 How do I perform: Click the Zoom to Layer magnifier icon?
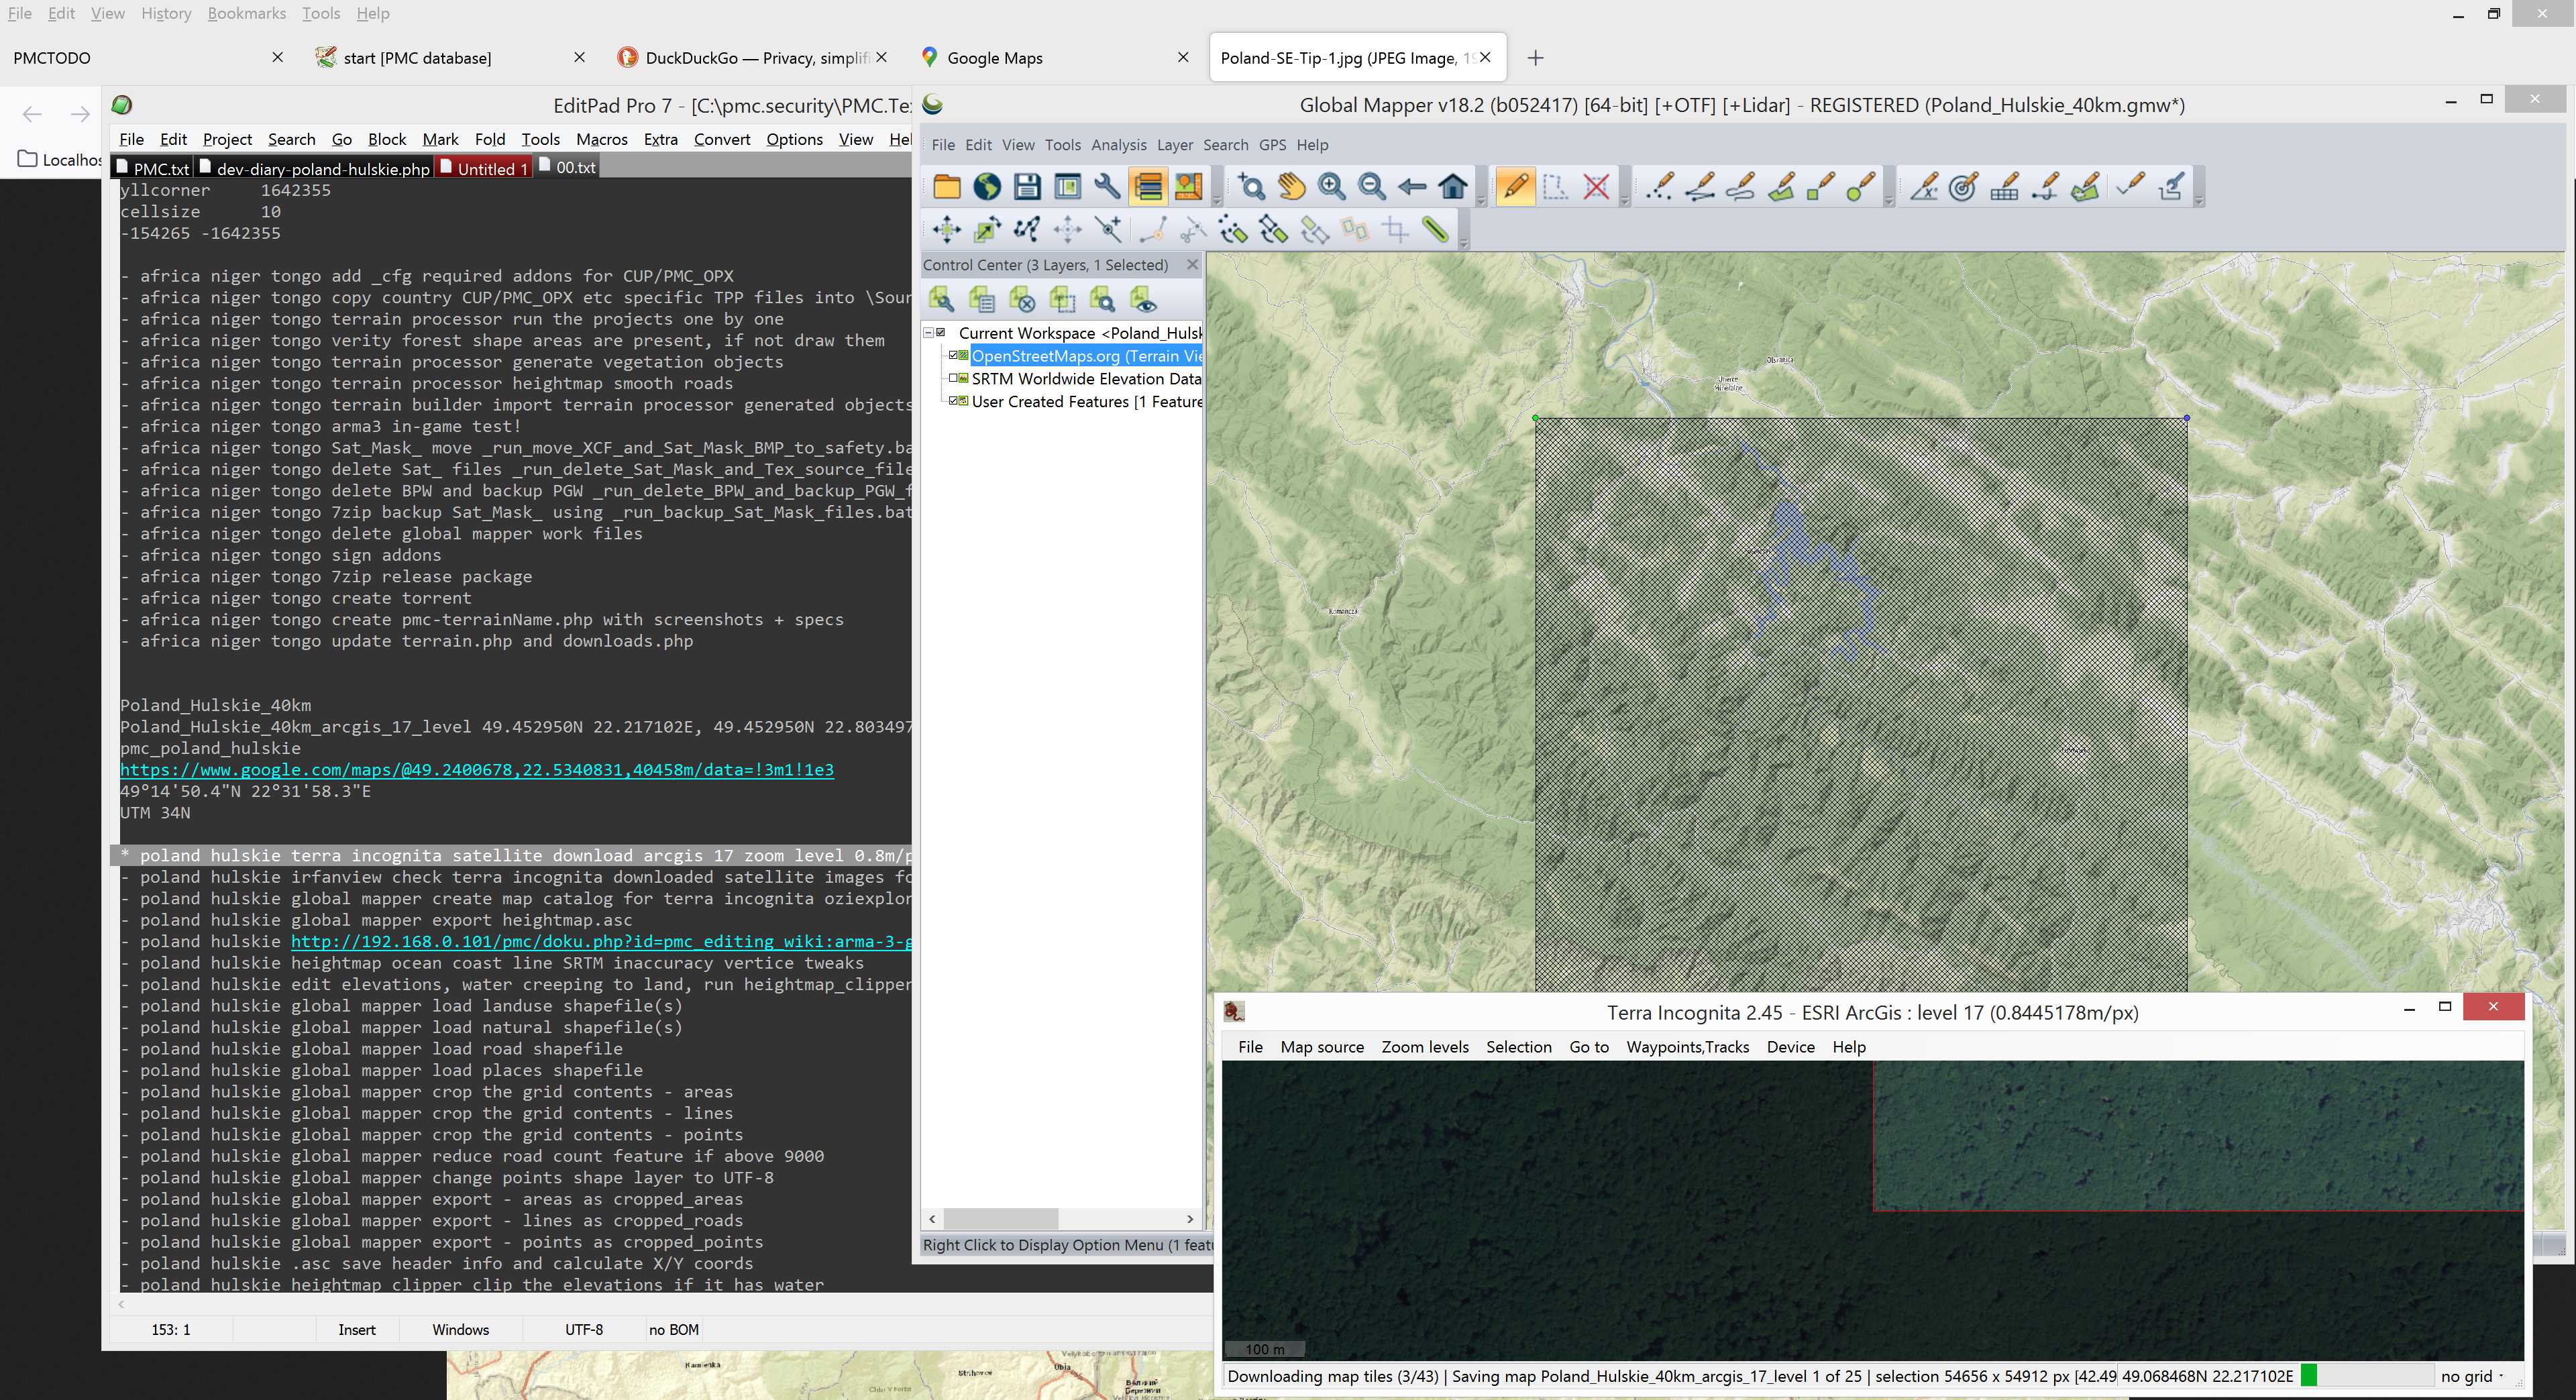tap(1102, 299)
